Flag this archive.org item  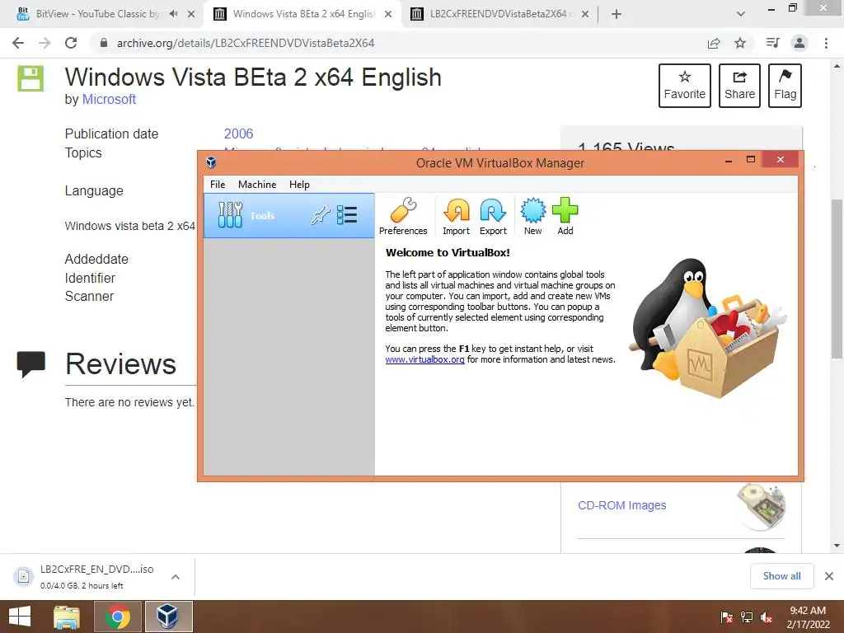[x=785, y=86]
